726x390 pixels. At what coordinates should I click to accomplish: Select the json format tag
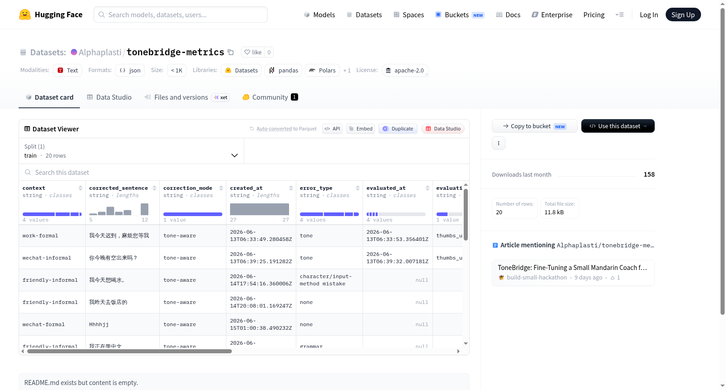point(130,70)
